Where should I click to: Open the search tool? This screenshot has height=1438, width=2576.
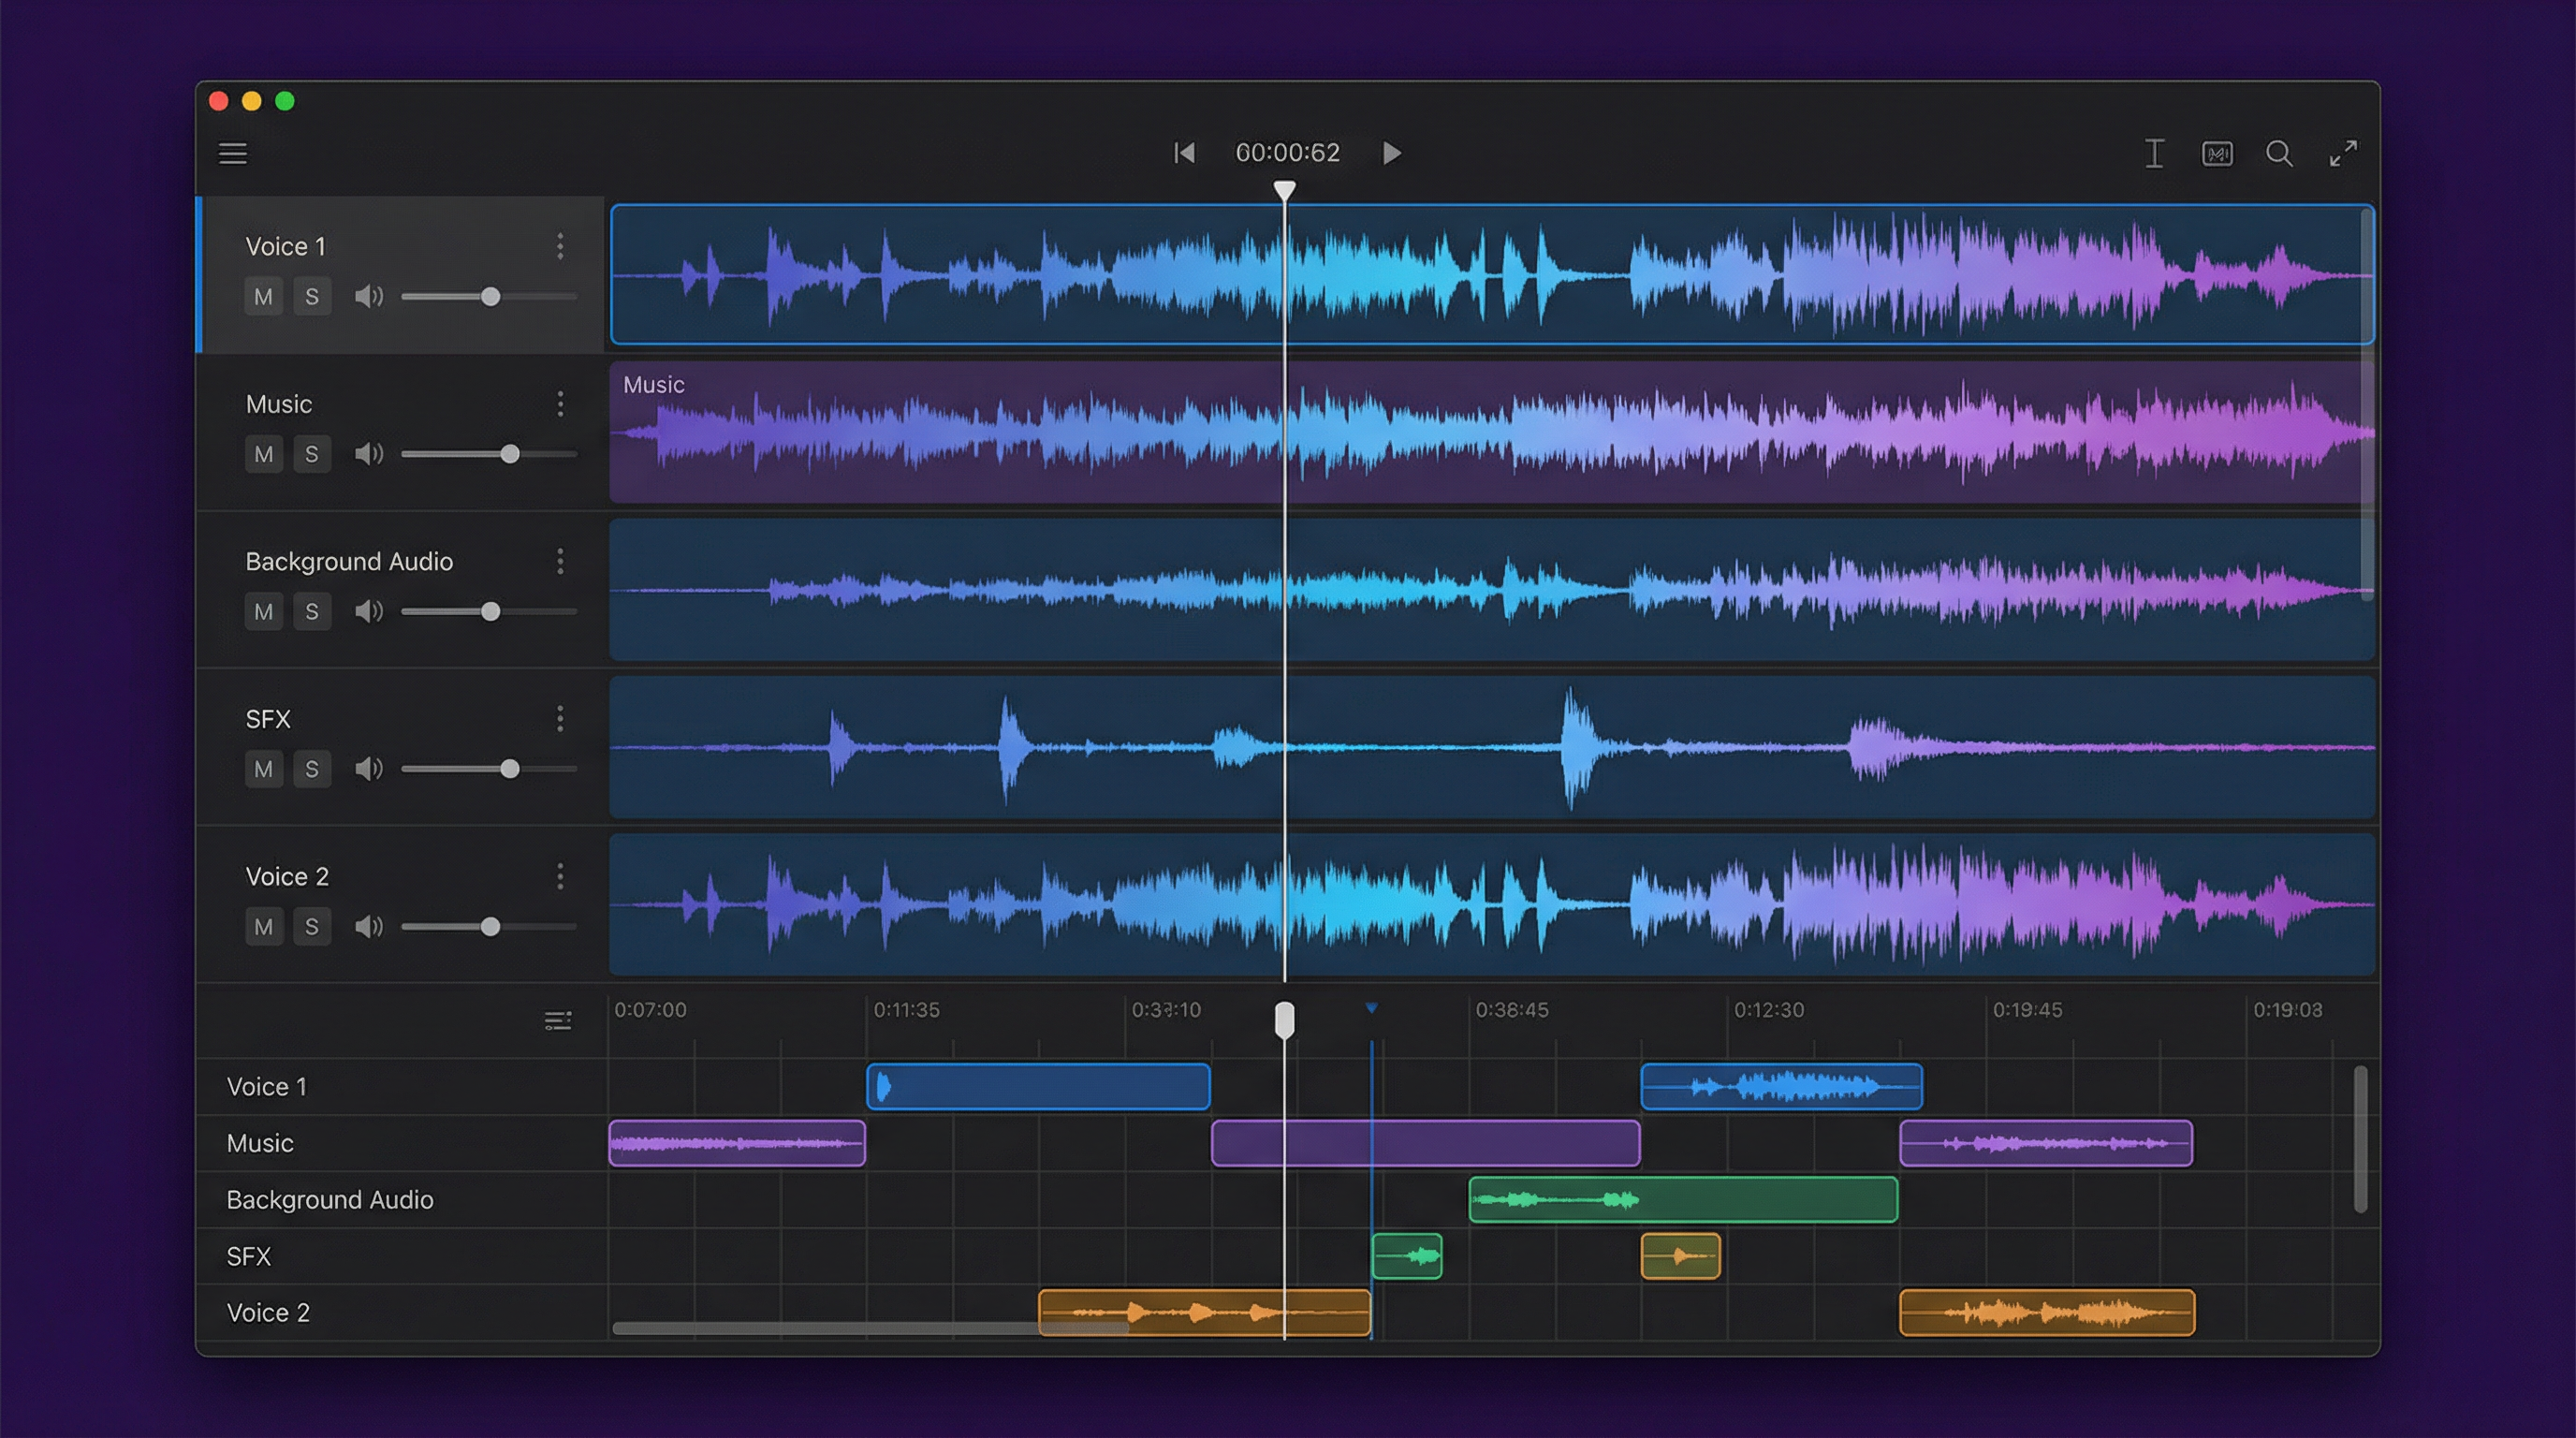(2280, 153)
